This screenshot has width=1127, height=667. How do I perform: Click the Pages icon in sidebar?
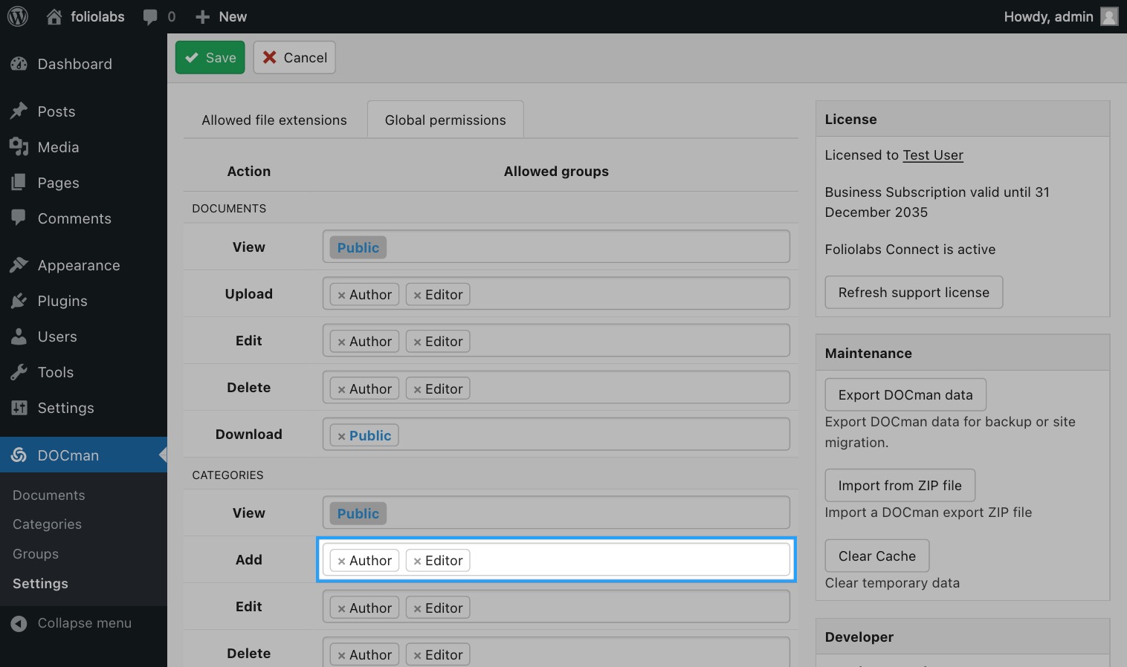19,183
